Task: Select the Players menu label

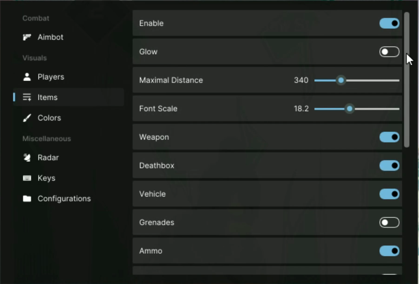Action: click(51, 77)
